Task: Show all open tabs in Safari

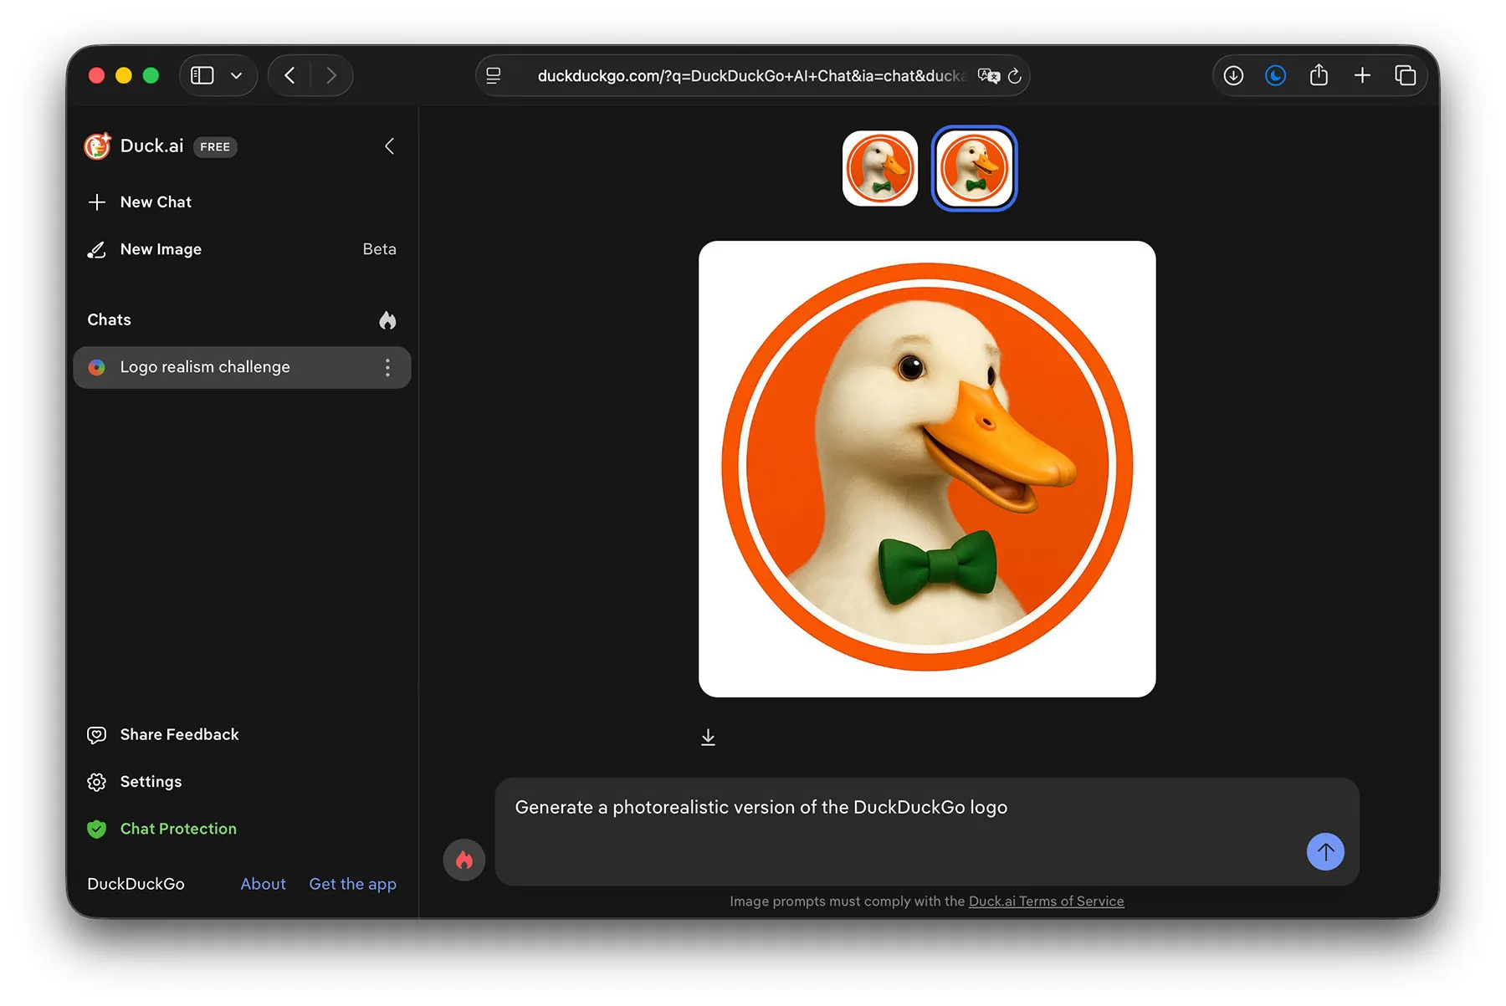Action: [x=1406, y=74]
